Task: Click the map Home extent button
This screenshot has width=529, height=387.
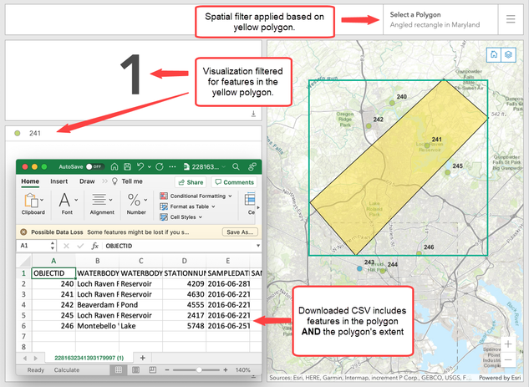Action: click(x=494, y=54)
